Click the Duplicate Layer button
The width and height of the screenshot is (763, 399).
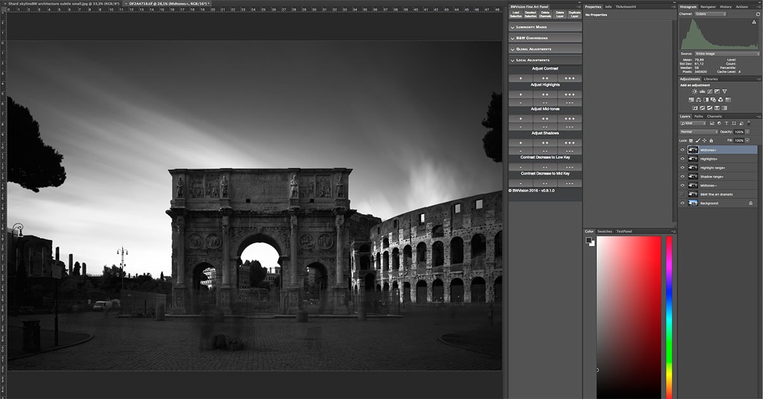pos(574,14)
